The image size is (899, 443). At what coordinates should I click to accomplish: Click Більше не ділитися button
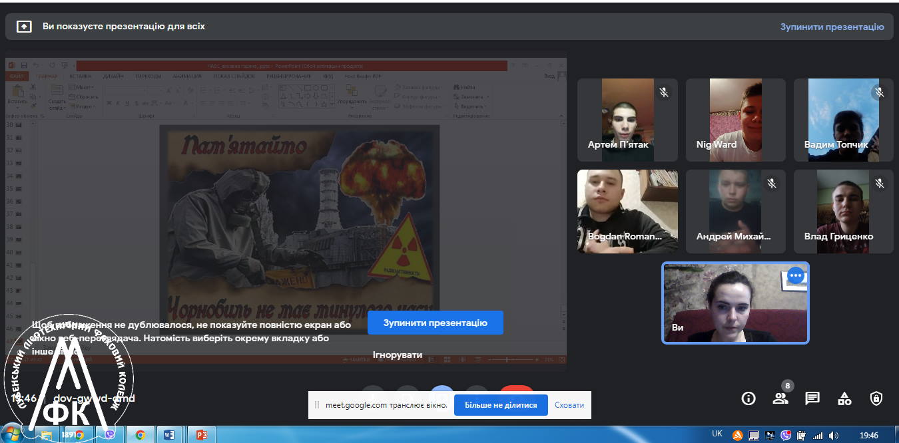click(501, 405)
